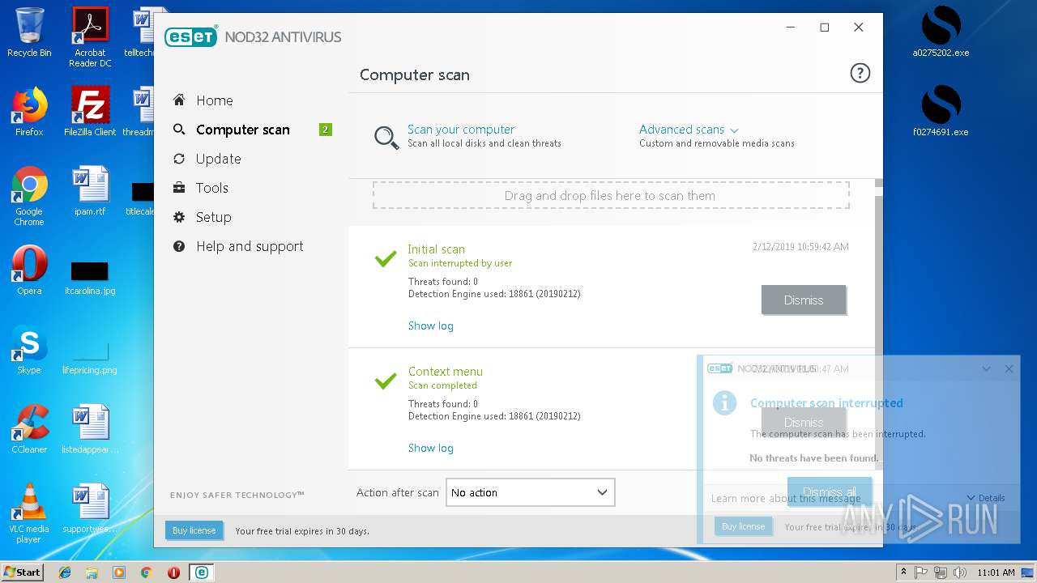
Task: Start Scan your computer link
Action: click(461, 130)
